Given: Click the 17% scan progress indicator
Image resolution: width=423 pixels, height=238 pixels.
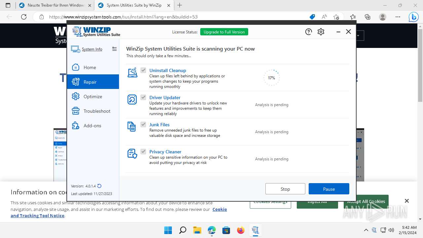Looking at the screenshot, I should tap(271, 78).
